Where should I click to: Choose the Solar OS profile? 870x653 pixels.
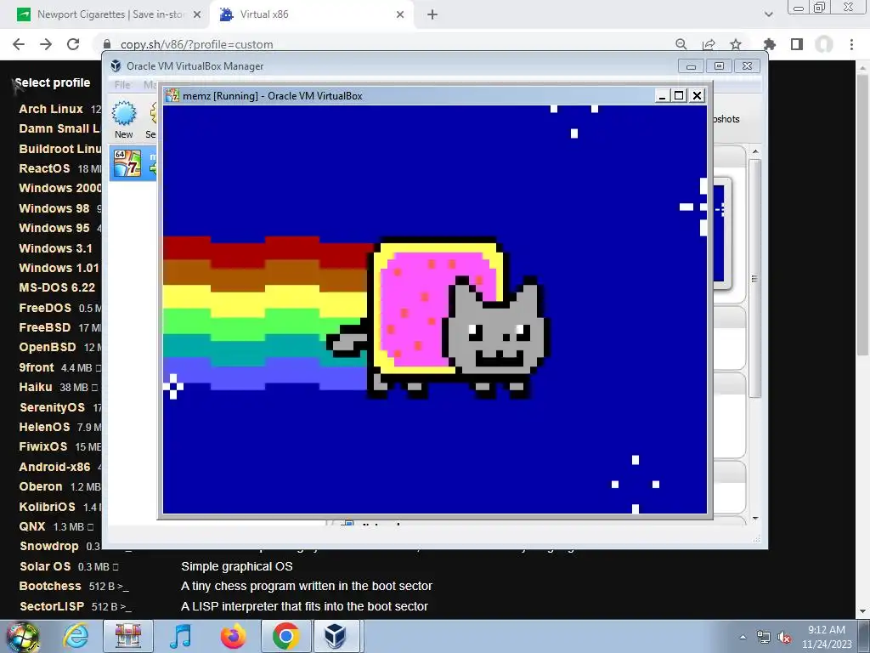tap(45, 566)
